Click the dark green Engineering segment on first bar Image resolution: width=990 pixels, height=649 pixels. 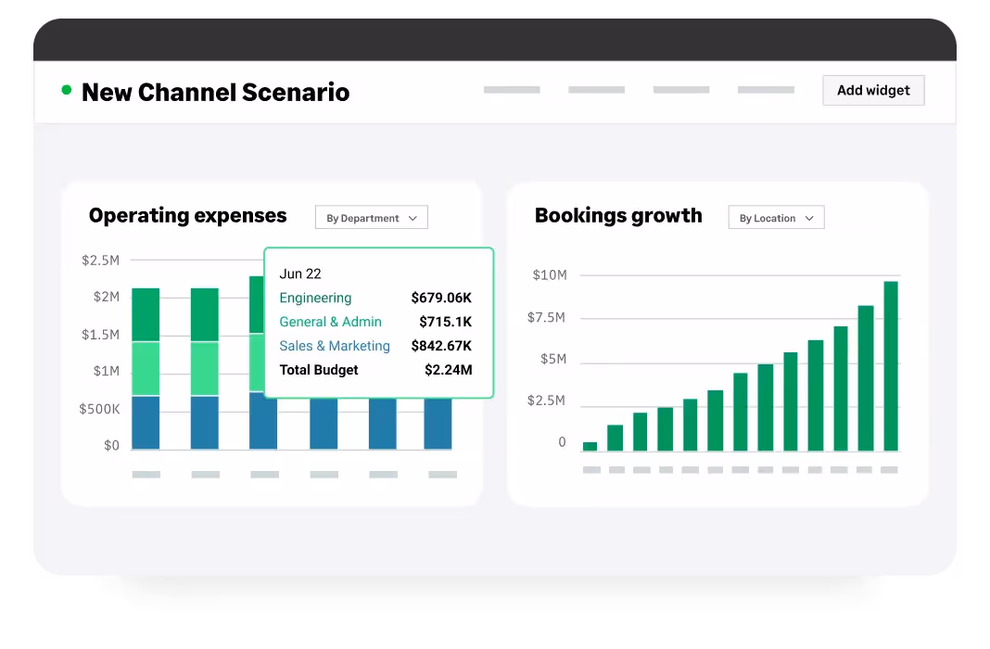click(145, 313)
